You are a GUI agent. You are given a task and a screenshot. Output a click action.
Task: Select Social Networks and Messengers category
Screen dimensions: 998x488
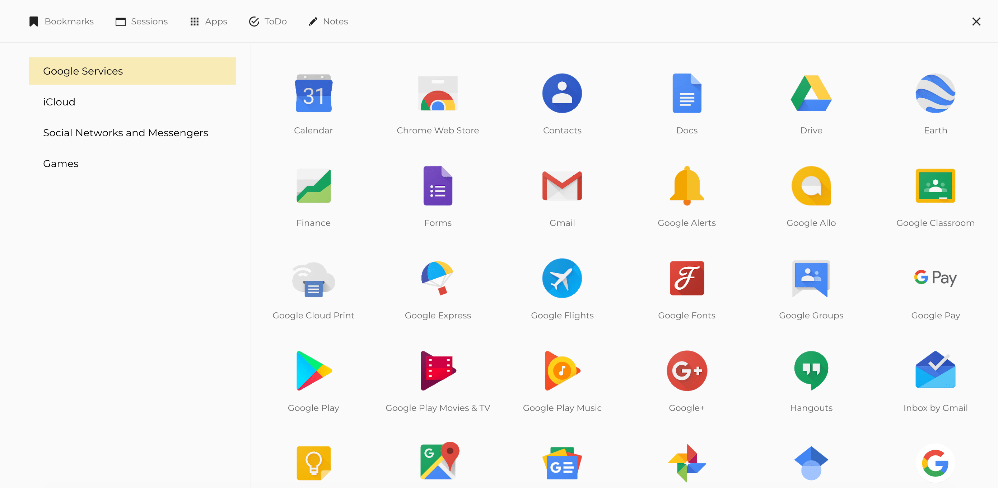(126, 133)
